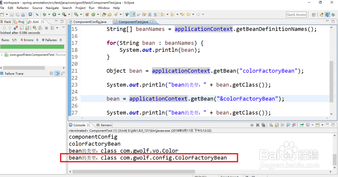Click Rerun Test icon in JUnit view
This screenshot has width=338, height=177.
(x=35, y=28)
